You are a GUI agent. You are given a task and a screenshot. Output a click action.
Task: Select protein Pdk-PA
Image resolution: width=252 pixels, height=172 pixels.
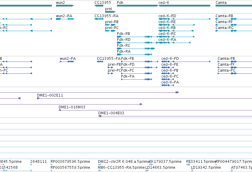coord(137,80)
